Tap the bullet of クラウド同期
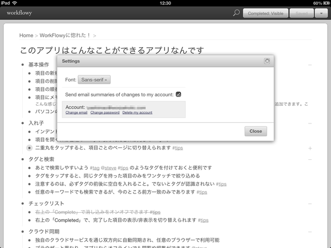The height and width of the screenshot is (248, 331). tap(23, 231)
